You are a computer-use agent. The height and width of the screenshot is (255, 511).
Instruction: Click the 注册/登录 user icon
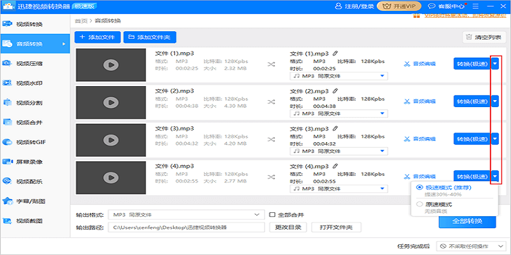[339, 6]
